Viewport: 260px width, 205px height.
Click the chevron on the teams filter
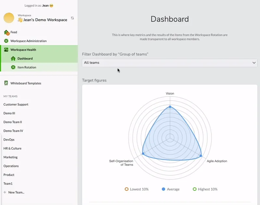[x=254, y=63]
